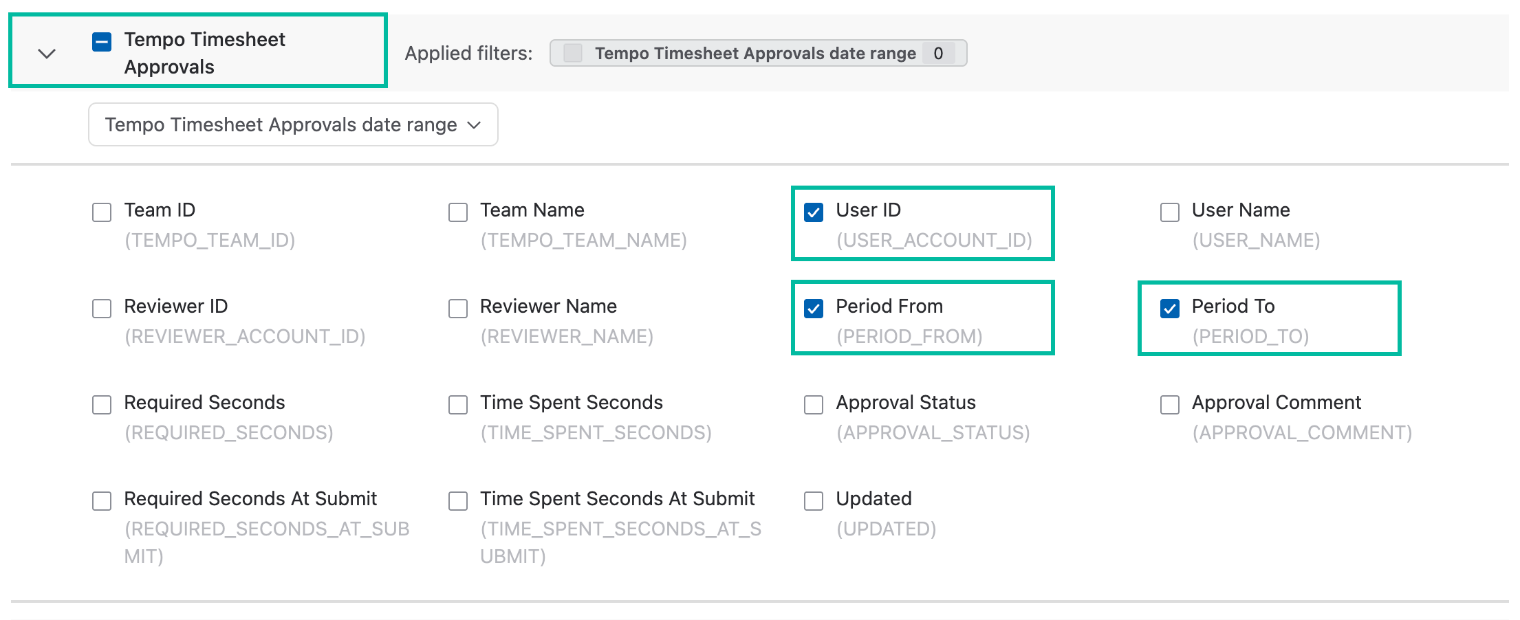Viewport: 1520px width, 620px height.
Task: Uncheck the Period From checkbox
Action: click(814, 309)
